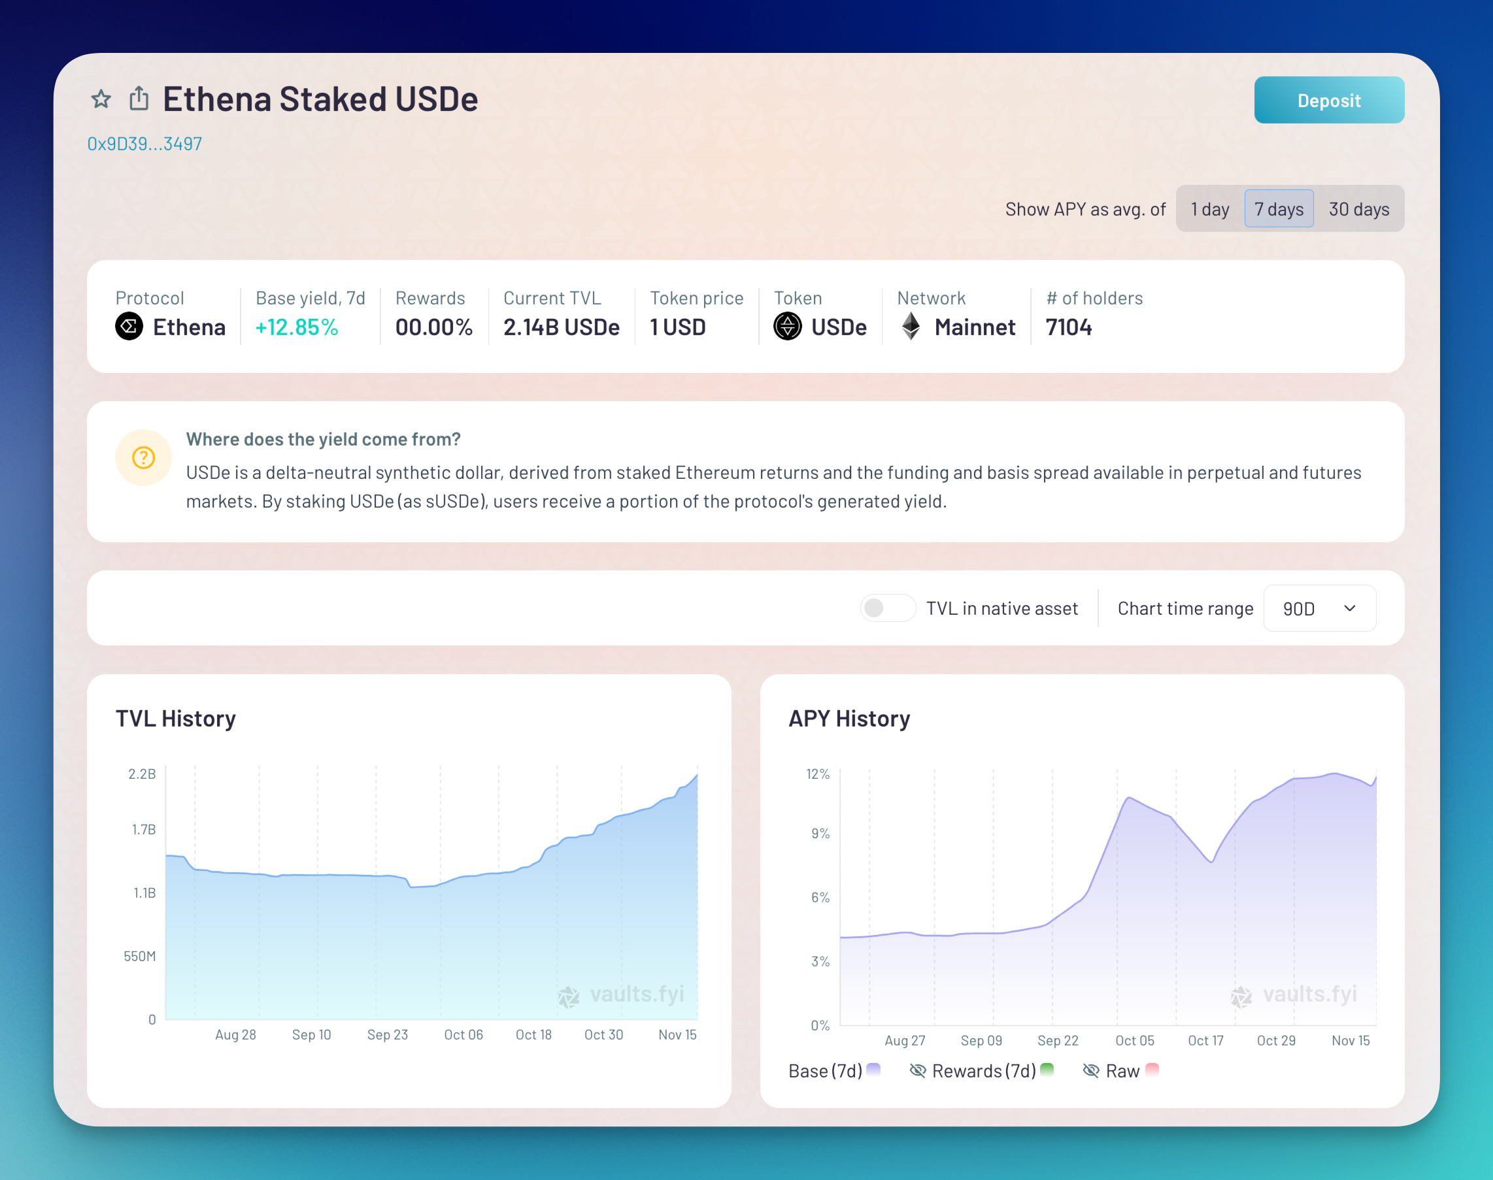Click the Nov 15 point on TVL chart
The width and height of the screenshot is (1493, 1180).
point(697,775)
